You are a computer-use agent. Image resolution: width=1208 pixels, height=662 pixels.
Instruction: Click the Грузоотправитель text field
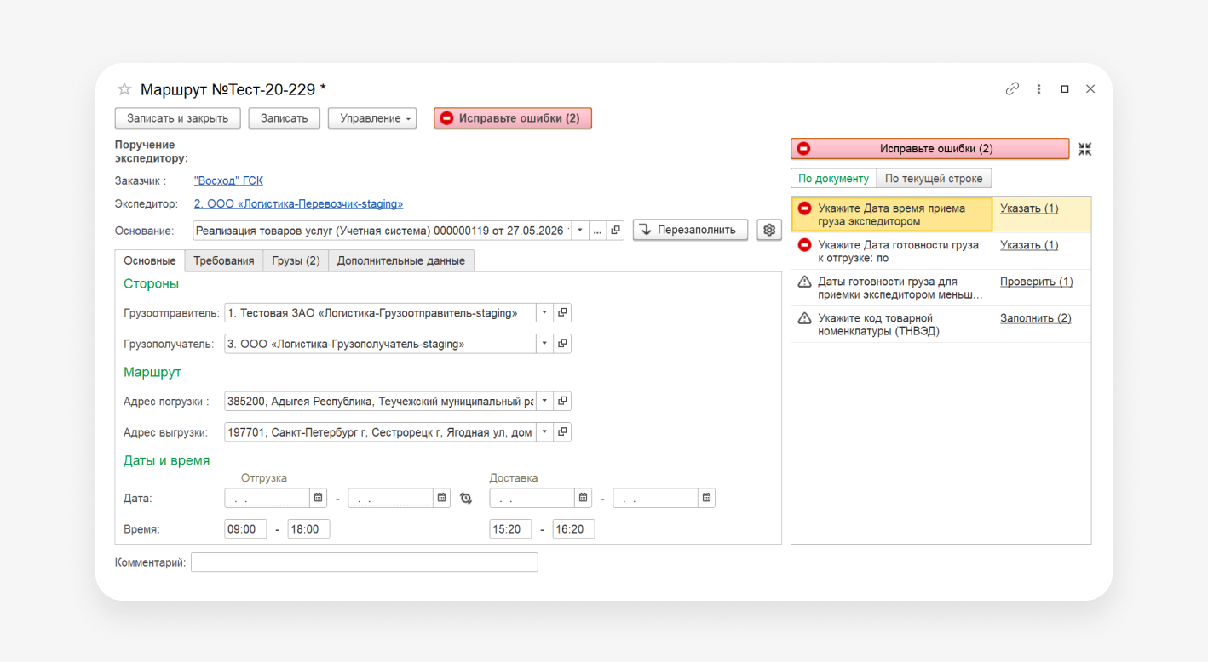pyautogui.click(x=380, y=313)
